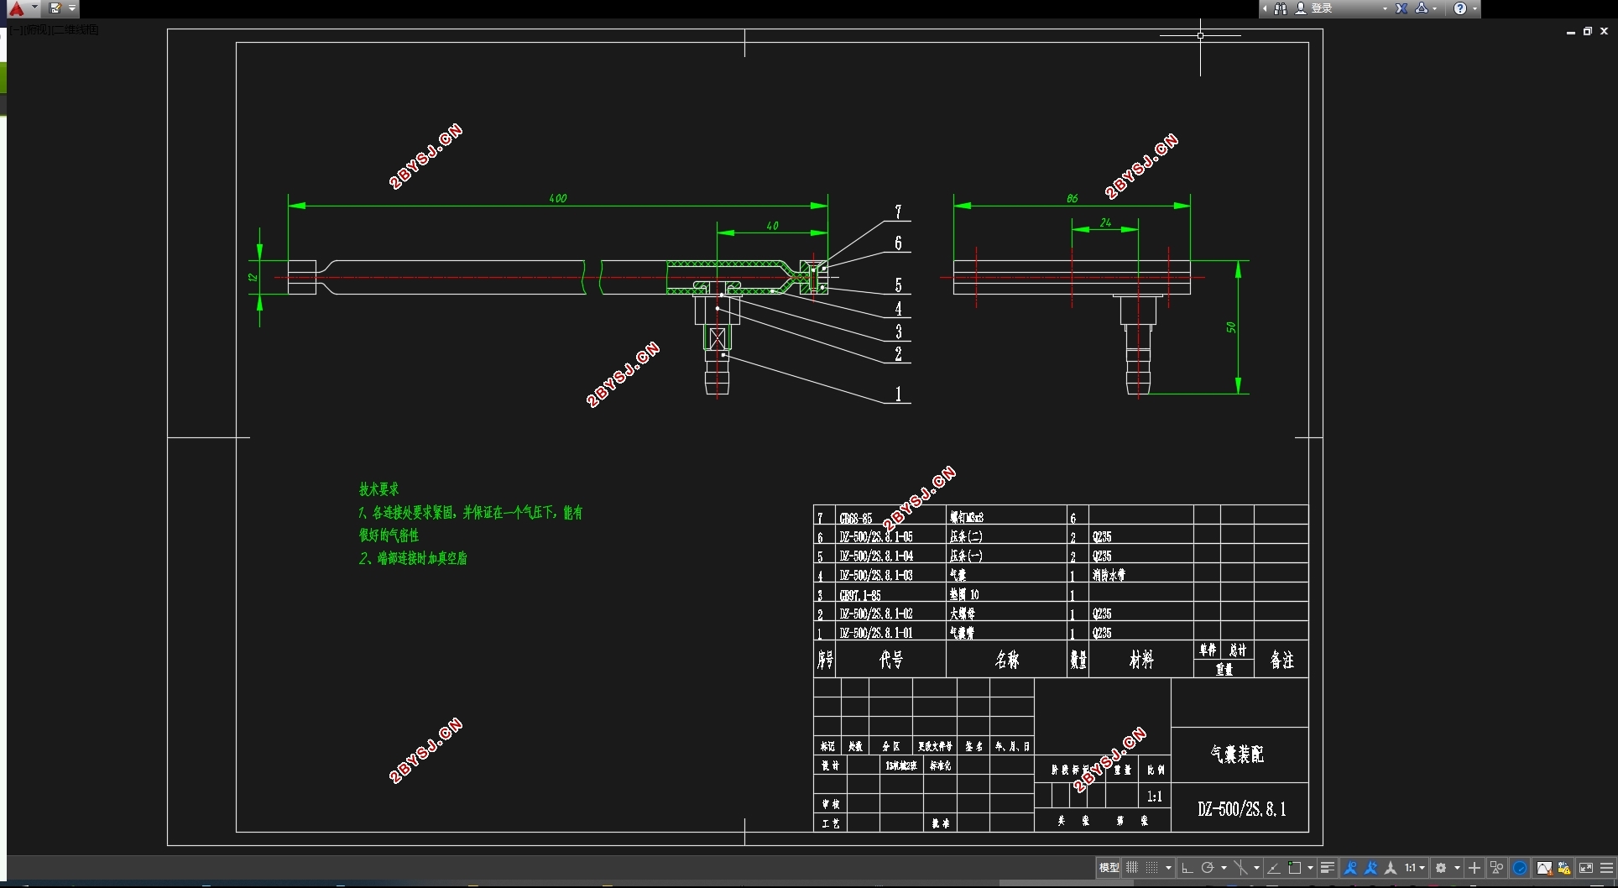1618x888 pixels.
Task: Click the 材料 column header in parts list
Action: (1141, 660)
